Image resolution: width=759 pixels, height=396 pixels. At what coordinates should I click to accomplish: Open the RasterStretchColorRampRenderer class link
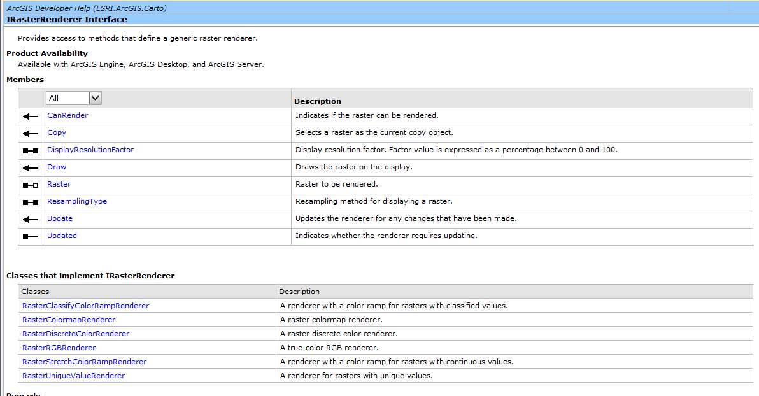pyautogui.click(x=84, y=362)
